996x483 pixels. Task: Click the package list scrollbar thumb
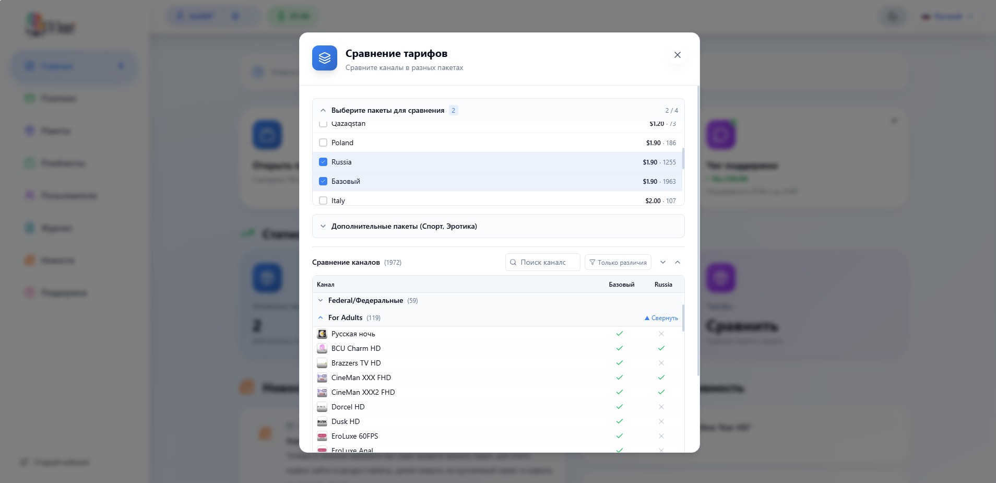click(x=683, y=158)
